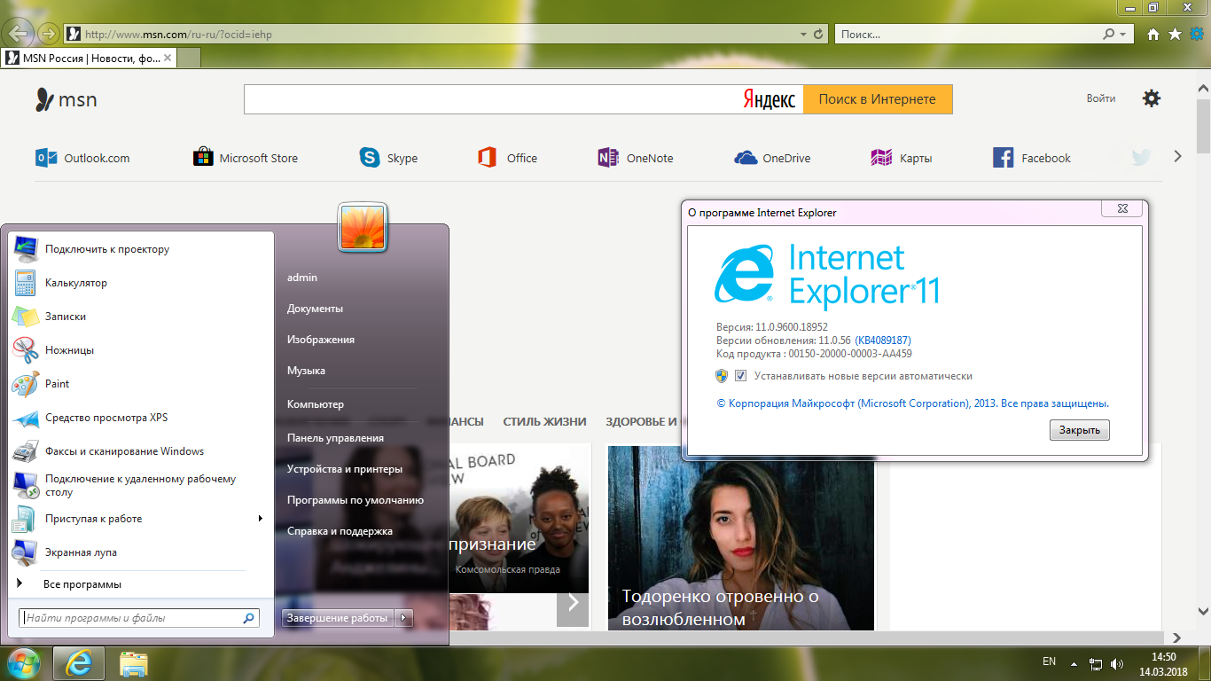This screenshot has width=1211, height=681.
Task: Launch Записки sticky notes
Action: point(142,317)
